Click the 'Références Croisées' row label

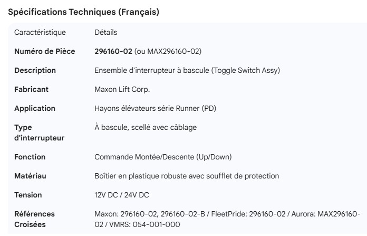(35, 219)
